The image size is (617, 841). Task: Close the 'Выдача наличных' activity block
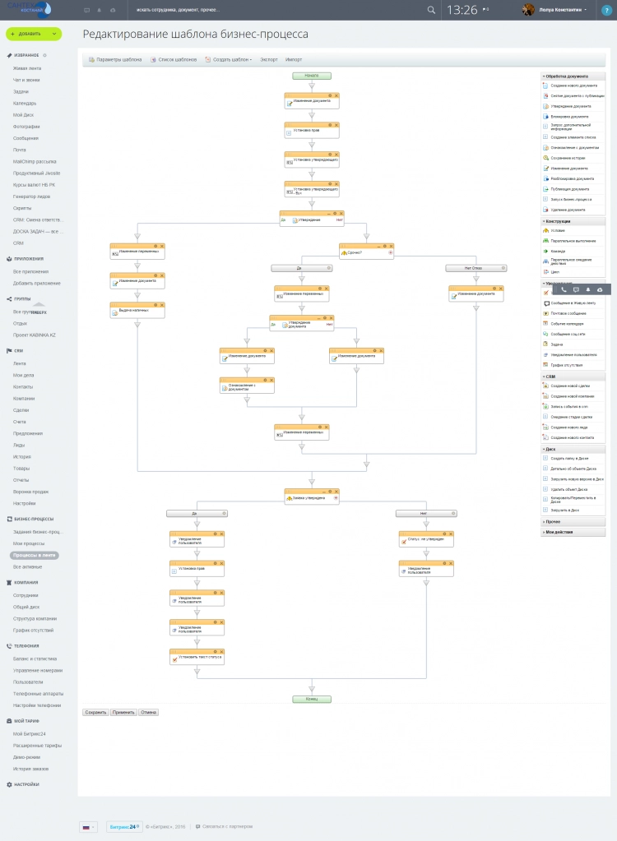point(161,304)
